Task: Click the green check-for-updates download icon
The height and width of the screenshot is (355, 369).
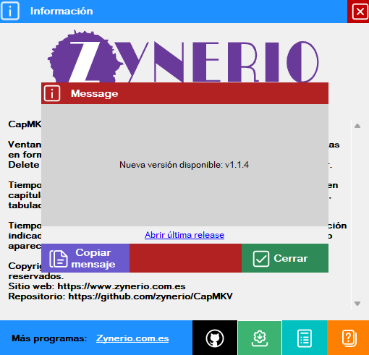Action: [x=260, y=338]
